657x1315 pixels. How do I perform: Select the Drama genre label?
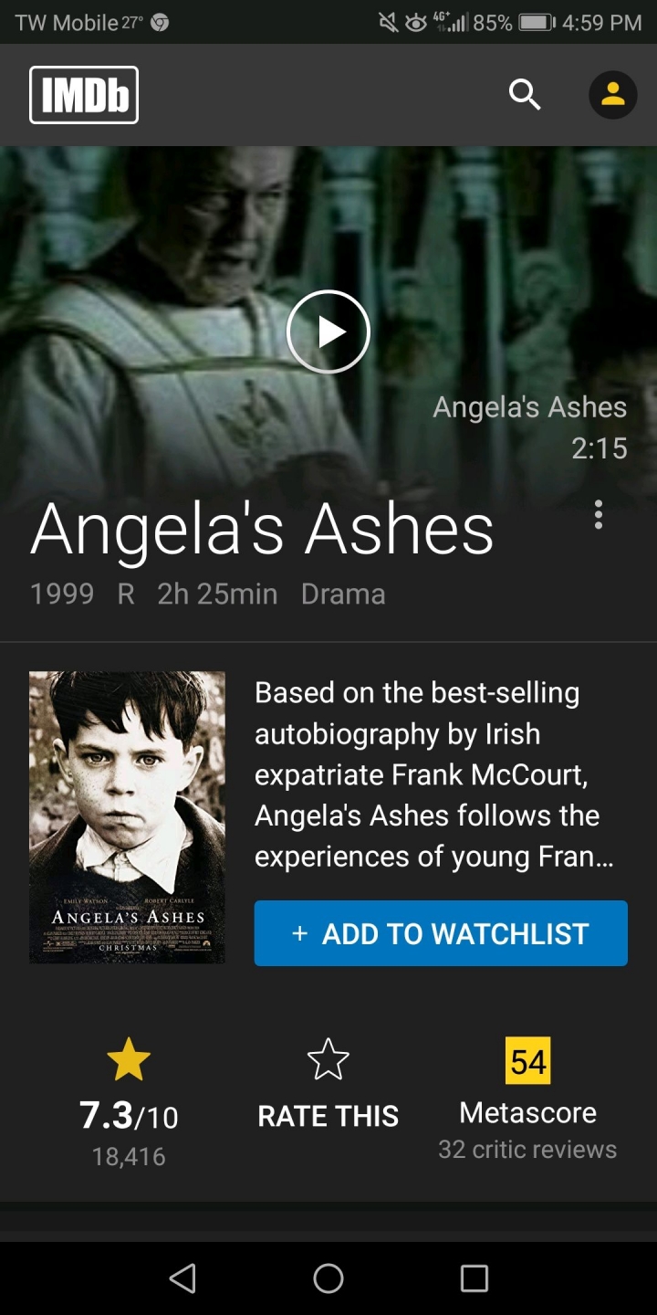point(343,594)
